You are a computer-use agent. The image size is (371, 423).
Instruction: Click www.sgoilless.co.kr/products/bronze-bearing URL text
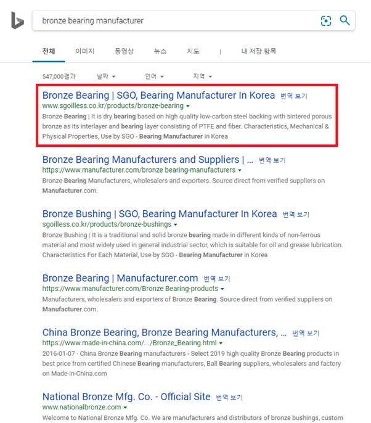[x=113, y=106]
